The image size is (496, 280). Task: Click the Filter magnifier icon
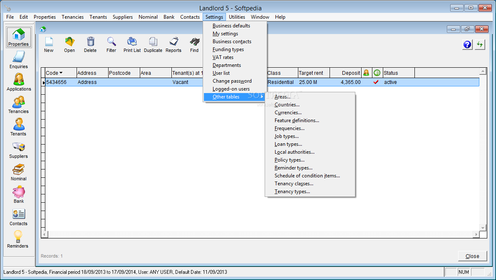pyautogui.click(x=112, y=44)
